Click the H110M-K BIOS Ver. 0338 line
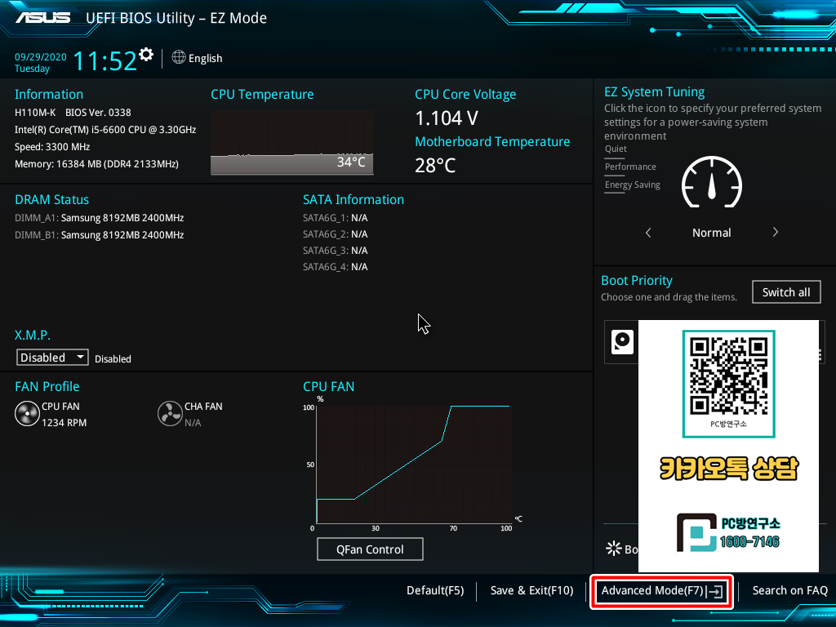 (73, 113)
